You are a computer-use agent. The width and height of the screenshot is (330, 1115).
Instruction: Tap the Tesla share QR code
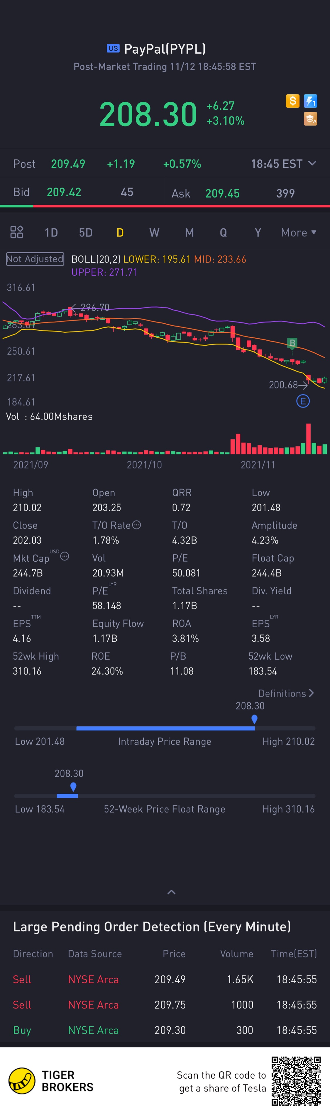pos(296,1081)
